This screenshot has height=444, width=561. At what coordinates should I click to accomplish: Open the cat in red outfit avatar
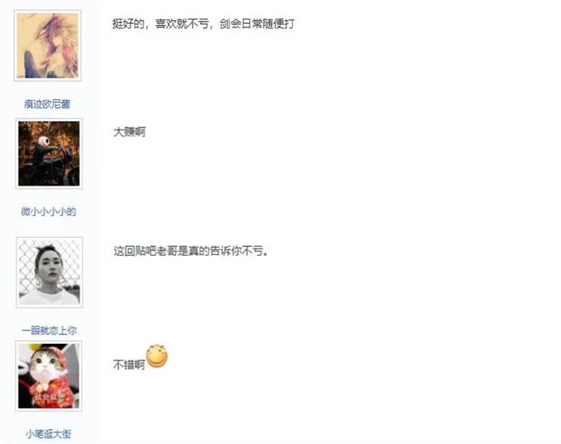pos(48,376)
